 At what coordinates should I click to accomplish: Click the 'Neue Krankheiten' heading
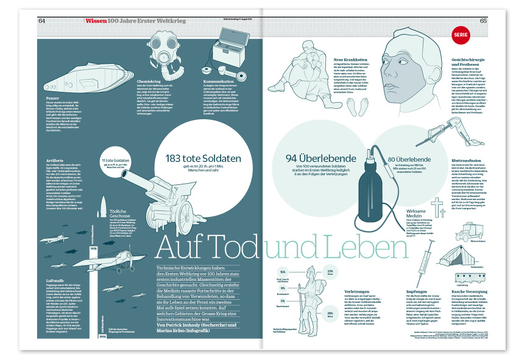[350, 60]
